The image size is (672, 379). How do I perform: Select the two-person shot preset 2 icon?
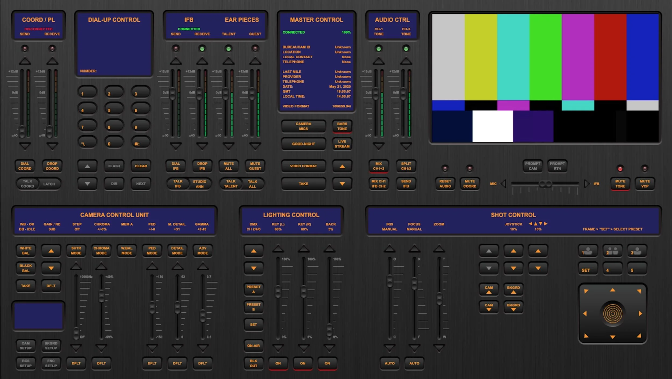point(612,251)
